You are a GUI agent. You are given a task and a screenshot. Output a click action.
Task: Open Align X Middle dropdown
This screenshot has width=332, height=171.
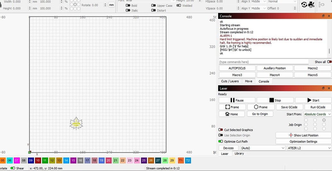(259, 2)
